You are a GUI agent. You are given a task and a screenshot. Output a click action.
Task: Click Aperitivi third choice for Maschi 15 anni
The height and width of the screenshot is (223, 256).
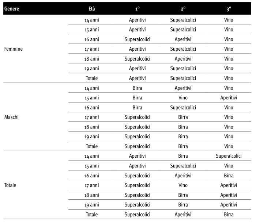point(229,98)
